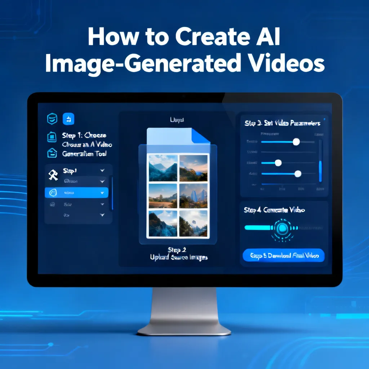Click the small icon below the highlighted row
The width and height of the screenshot is (369, 369).
pos(53,204)
